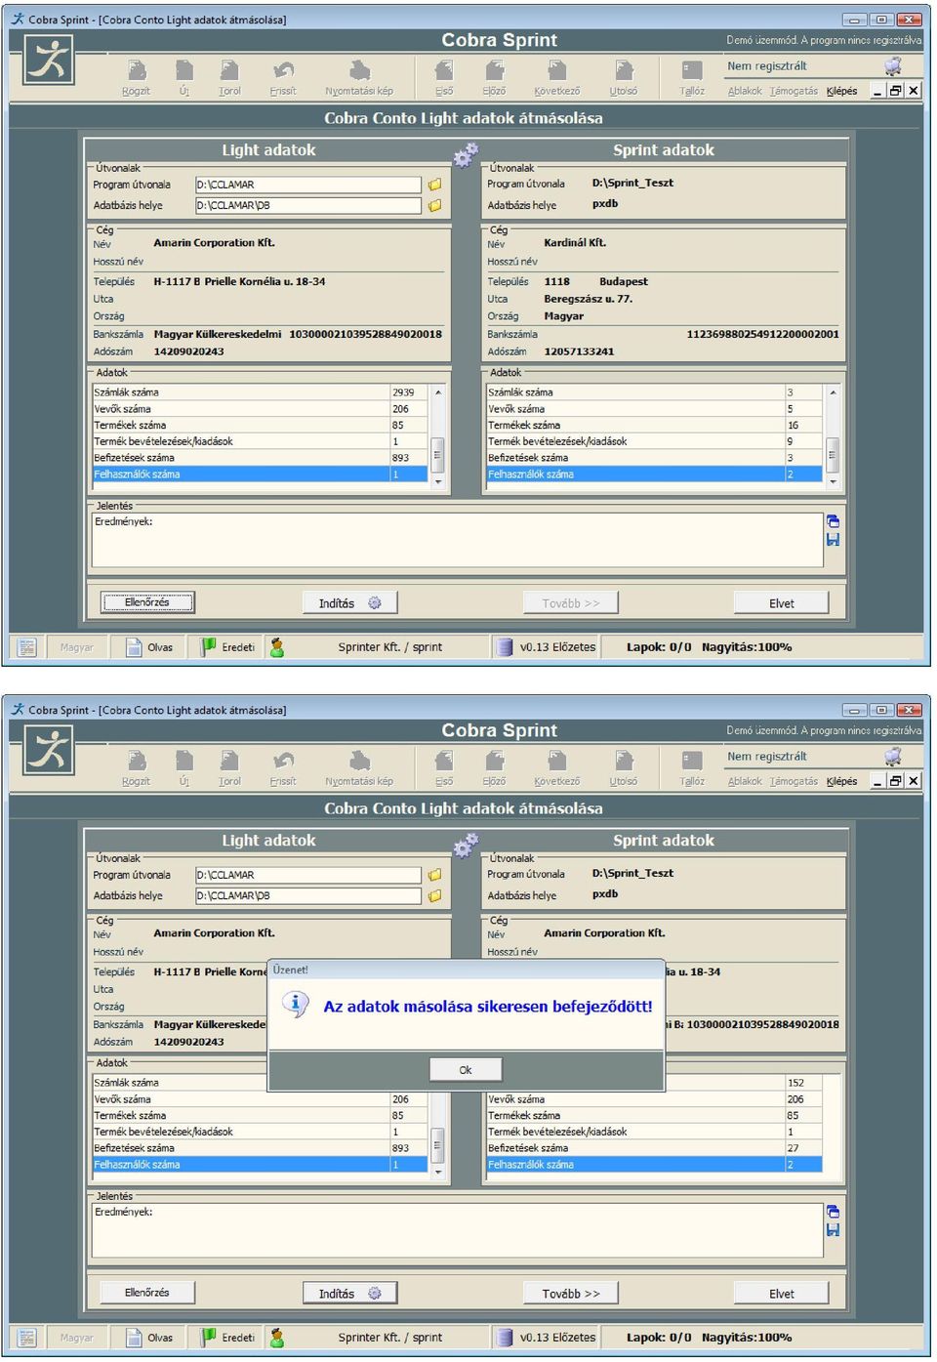Click the folder icon beside Light Program útvonala, upper window
Screen dimensions: 937x1362
coord(434,185)
